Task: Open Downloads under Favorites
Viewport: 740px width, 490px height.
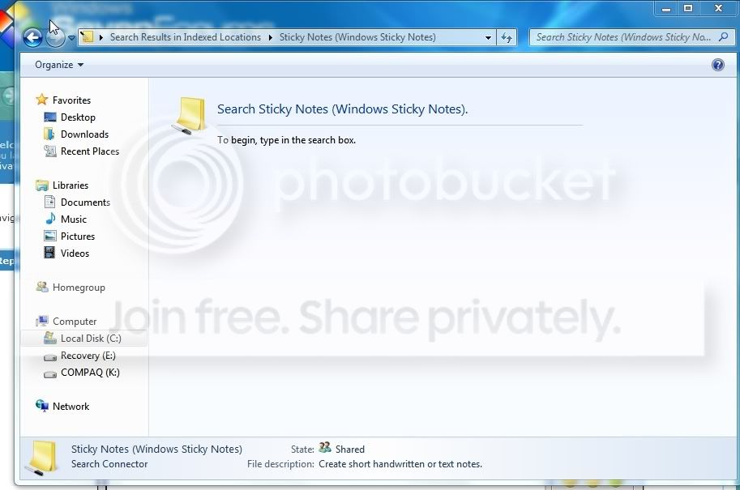Action: (x=84, y=134)
